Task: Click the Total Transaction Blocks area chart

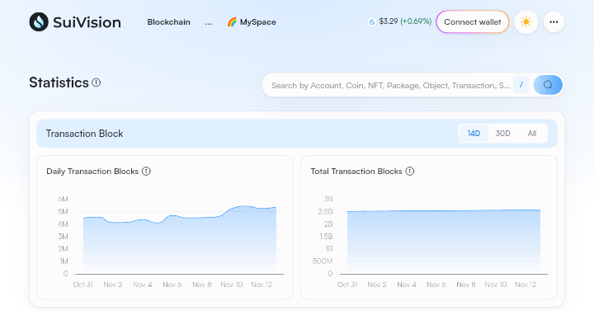Action: pos(444,243)
